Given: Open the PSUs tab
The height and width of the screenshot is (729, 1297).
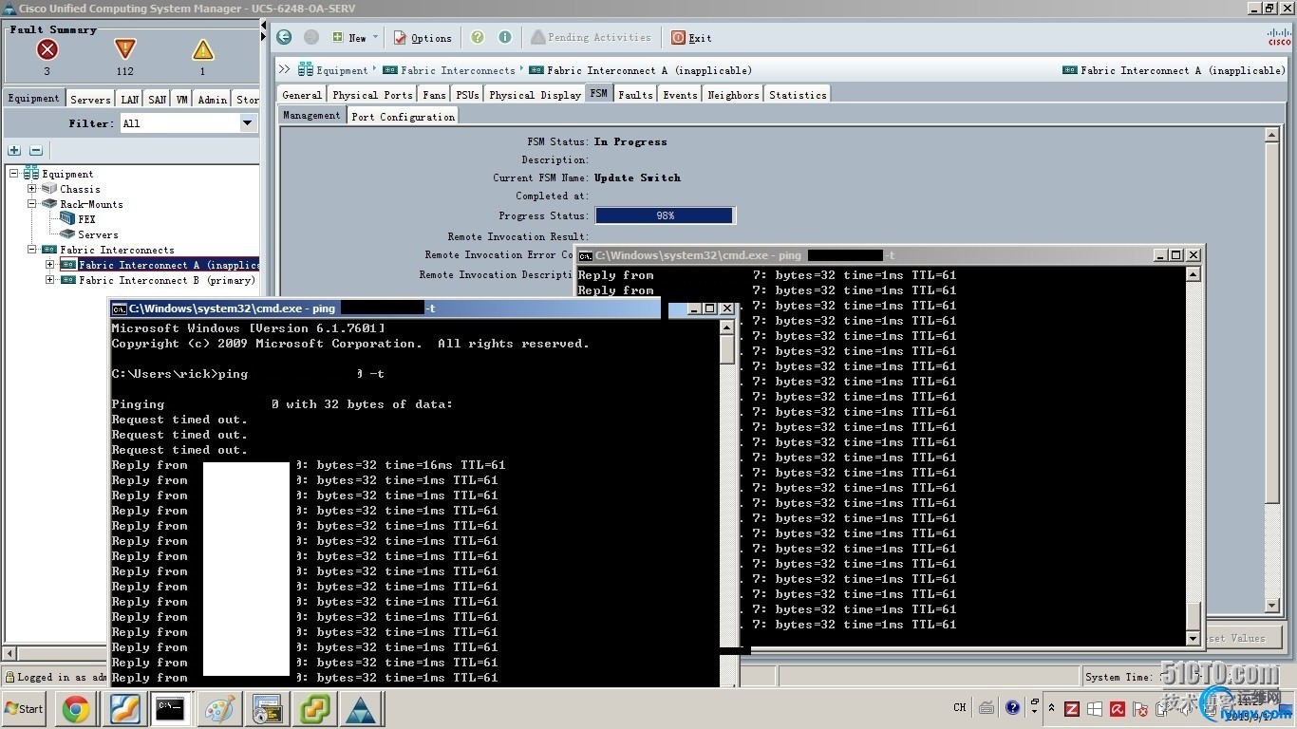Looking at the screenshot, I should click(x=467, y=95).
